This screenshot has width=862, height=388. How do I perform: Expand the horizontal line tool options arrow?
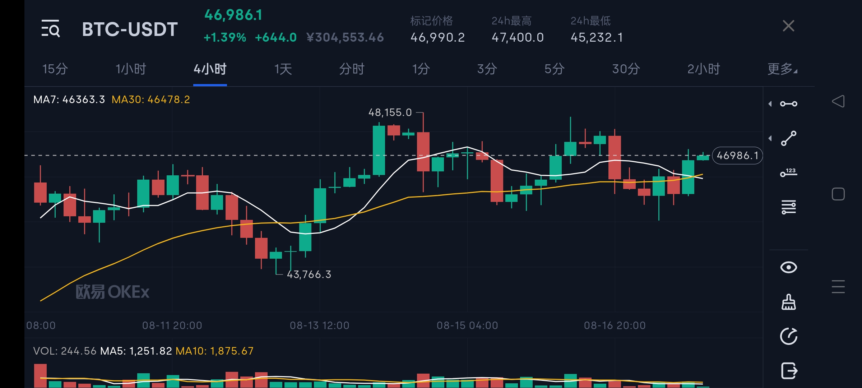click(770, 104)
